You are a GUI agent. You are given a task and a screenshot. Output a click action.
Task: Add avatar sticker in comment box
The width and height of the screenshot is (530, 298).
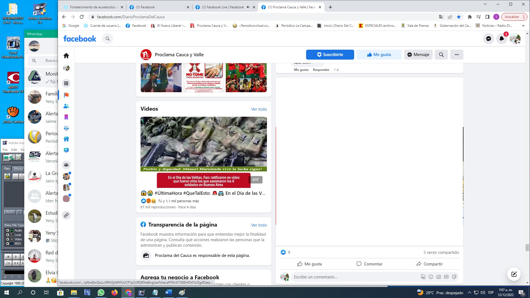tap(423, 277)
